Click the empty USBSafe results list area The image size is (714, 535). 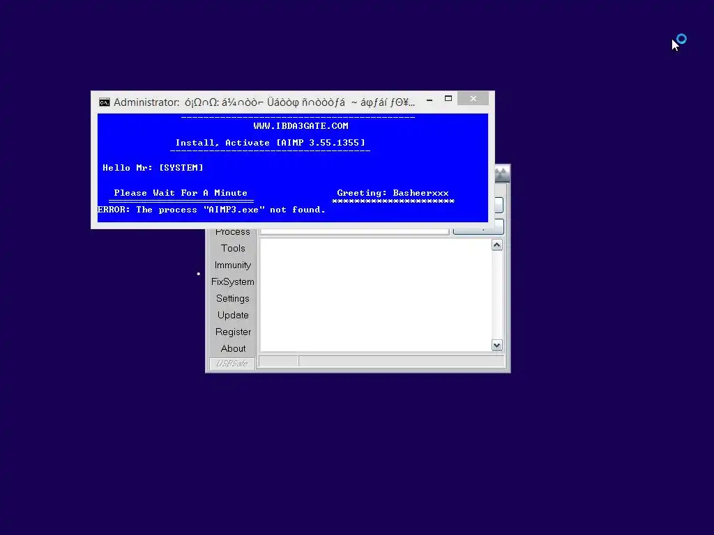coord(375,295)
